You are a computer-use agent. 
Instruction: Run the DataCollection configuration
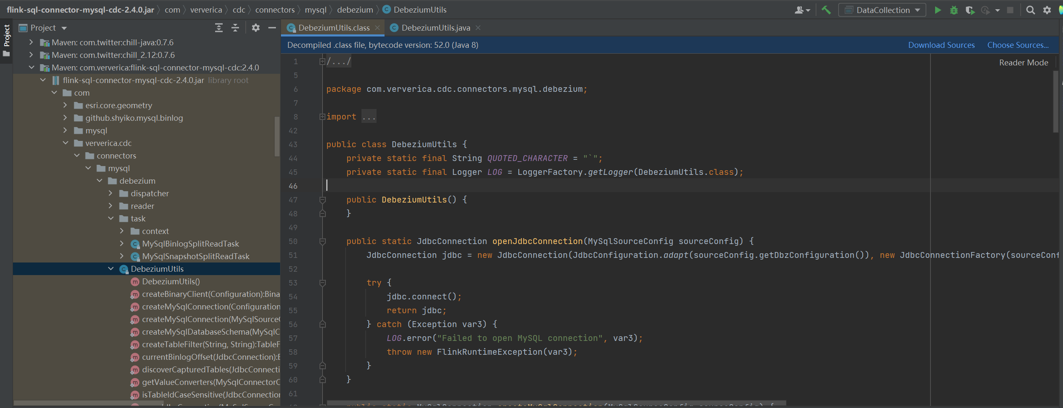coord(938,10)
